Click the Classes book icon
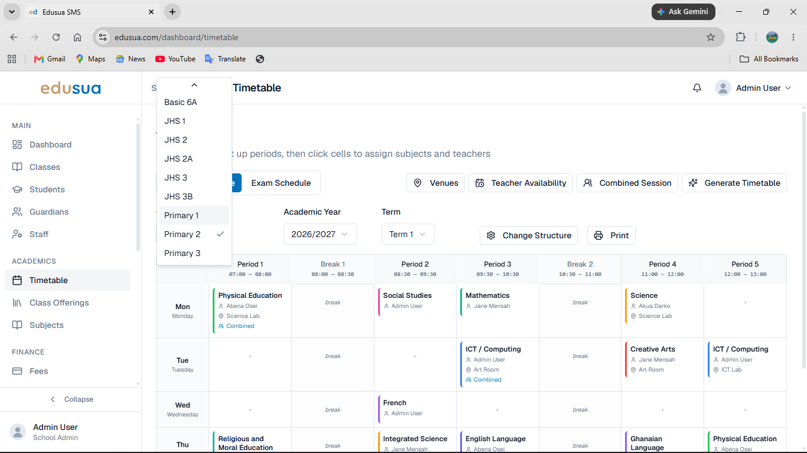Viewport: 807px width, 453px height. [17, 167]
